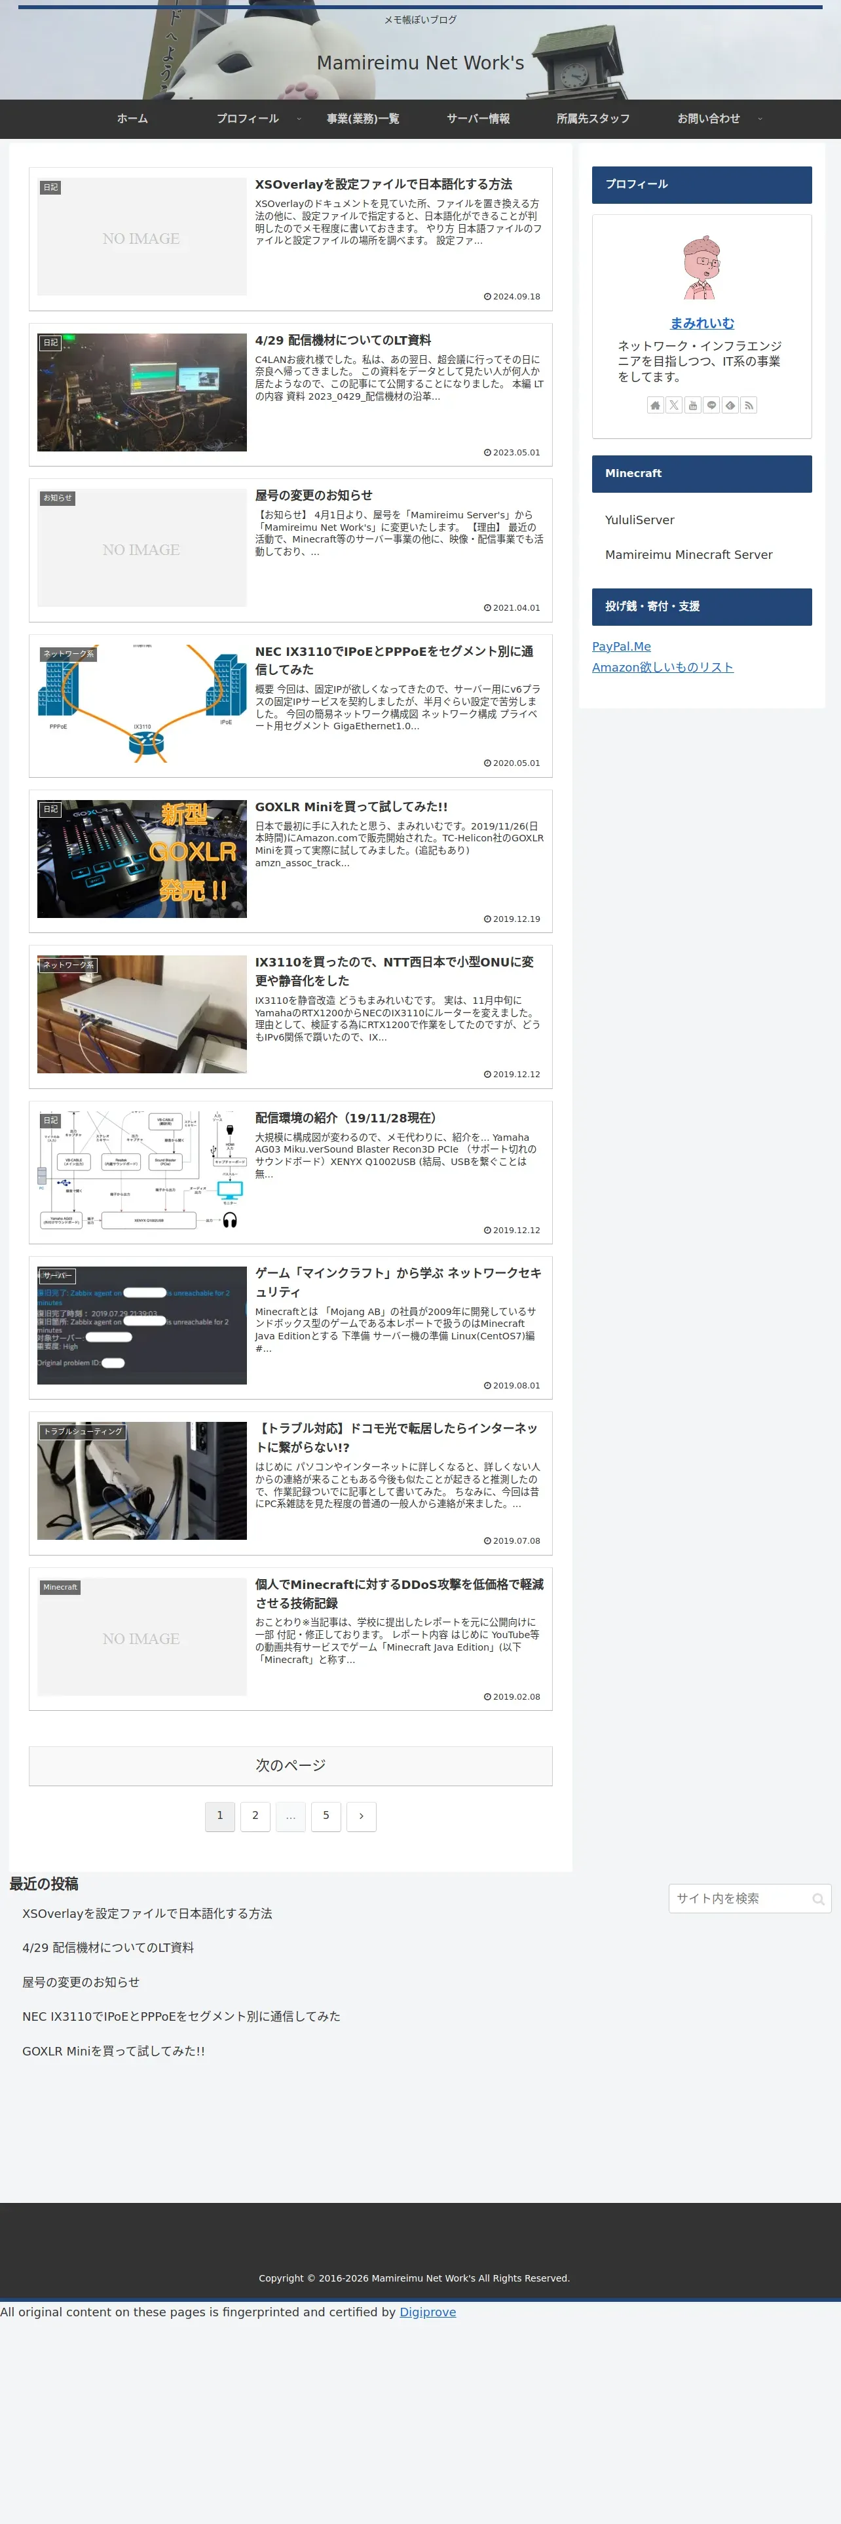
Task: Open the Digiprove footer link
Action: tap(428, 2312)
